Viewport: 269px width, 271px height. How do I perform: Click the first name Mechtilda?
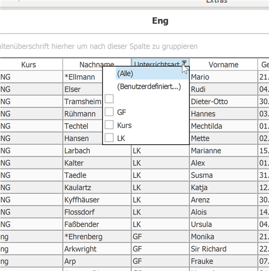(207, 126)
